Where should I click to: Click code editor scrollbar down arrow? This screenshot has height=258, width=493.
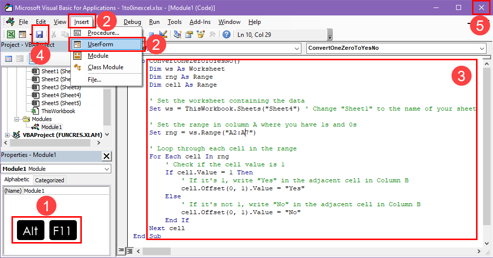coord(487,243)
